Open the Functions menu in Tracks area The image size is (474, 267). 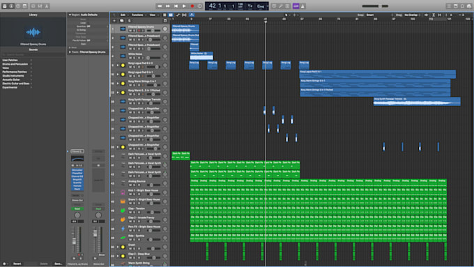coord(138,15)
